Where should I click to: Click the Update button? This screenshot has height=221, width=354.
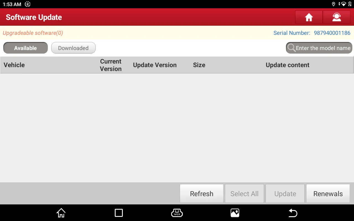click(x=285, y=194)
